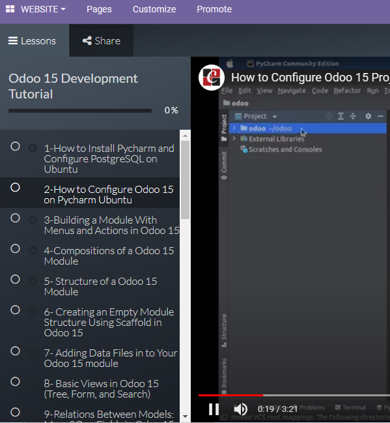Mark lesson 4 Compositions as completed
Image resolution: width=390 pixels, height=423 pixels.
[15, 249]
